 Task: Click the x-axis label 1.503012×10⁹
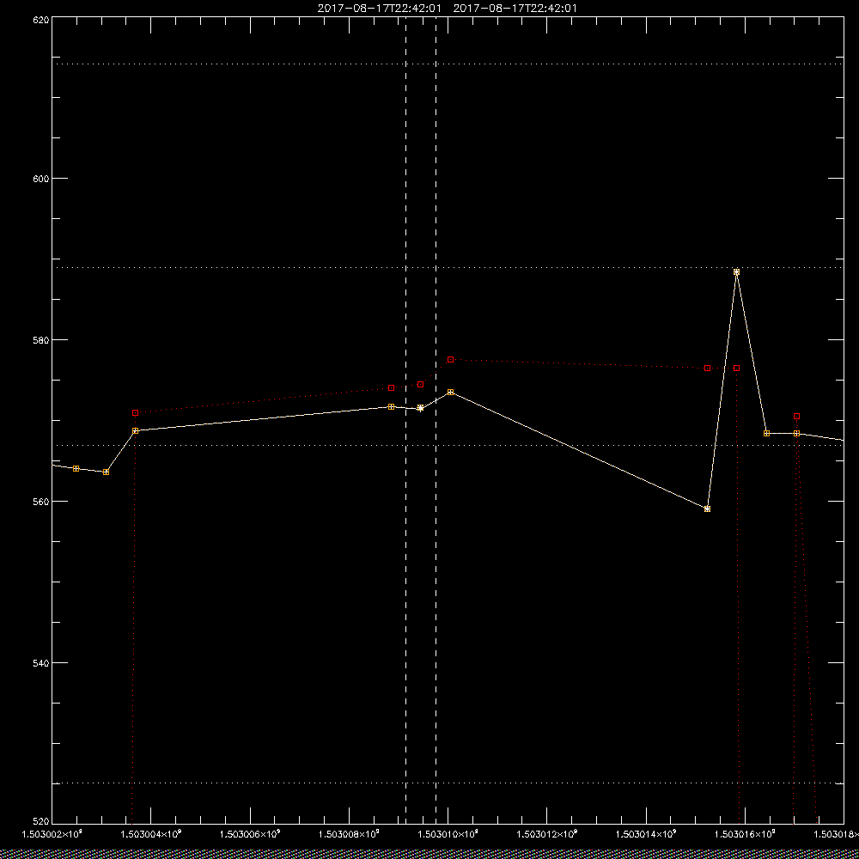coord(547,834)
